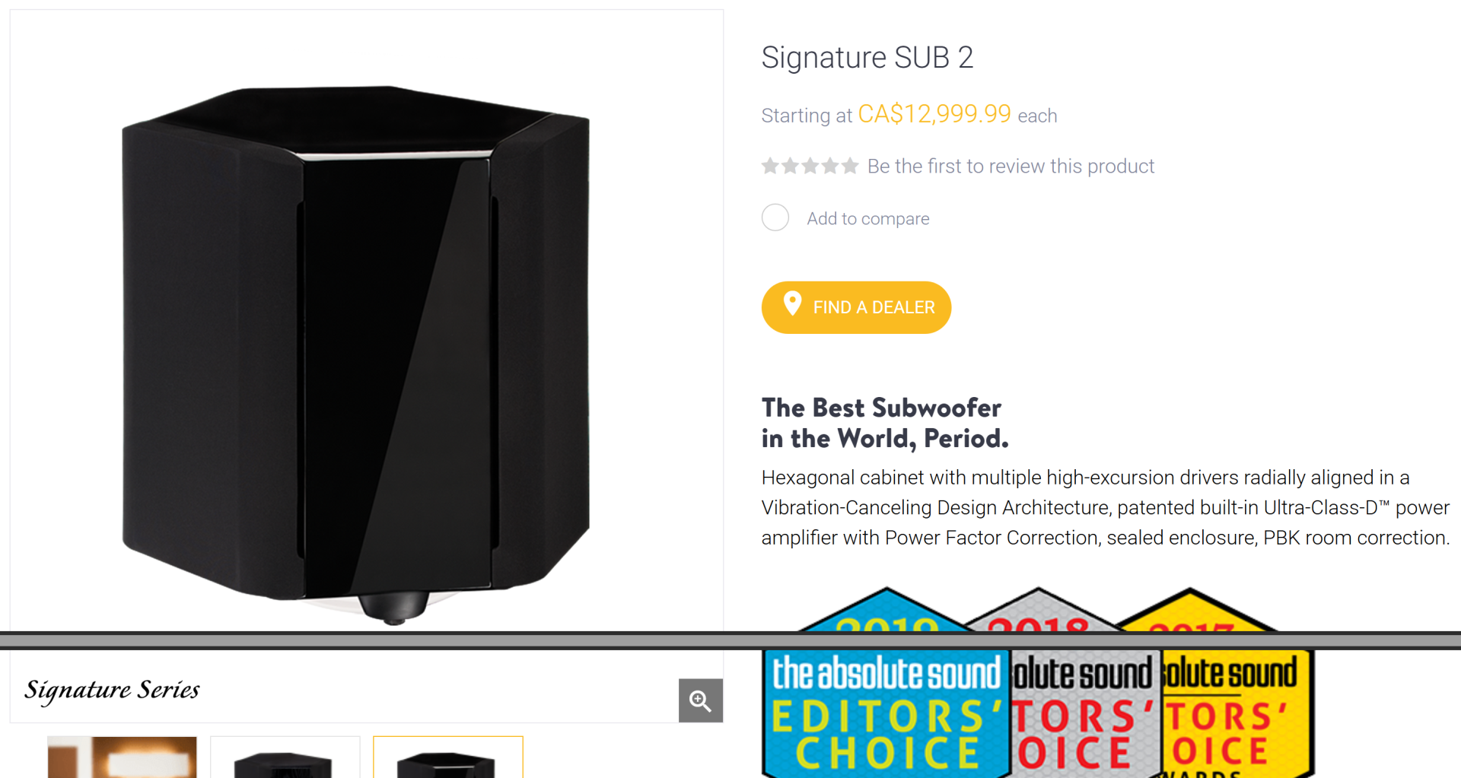Click the main Signature SUB 2 product image
The height and width of the screenshot is (778, 1461).
tap(356, 354)
